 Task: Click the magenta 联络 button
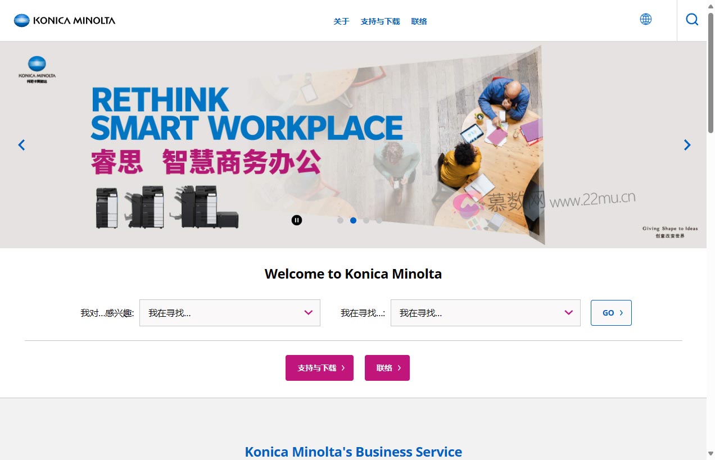pyautogui.click(x=387, y=368)
